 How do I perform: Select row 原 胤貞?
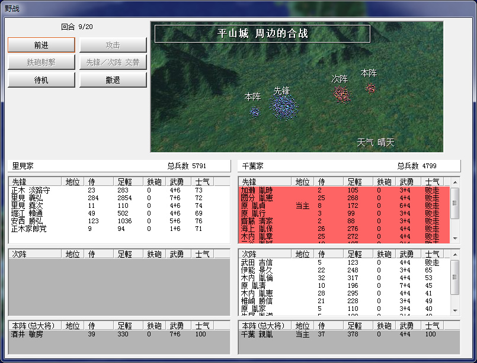pyautogui.click(x=344, y=206)
